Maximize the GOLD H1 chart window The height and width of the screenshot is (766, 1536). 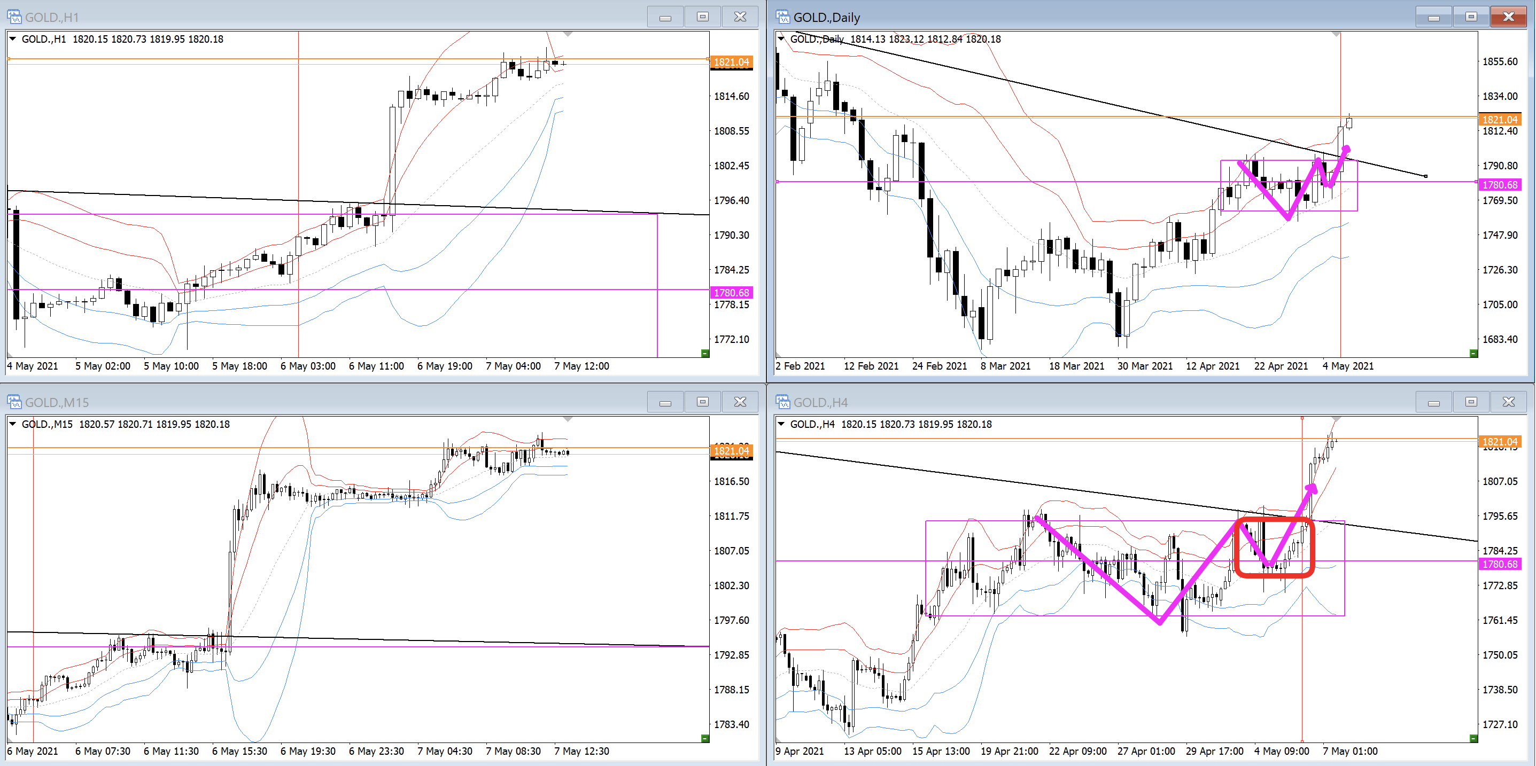pos(702,17)
